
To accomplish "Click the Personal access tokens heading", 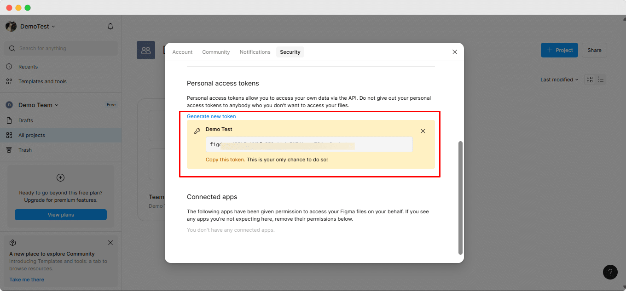I will 223,83.
